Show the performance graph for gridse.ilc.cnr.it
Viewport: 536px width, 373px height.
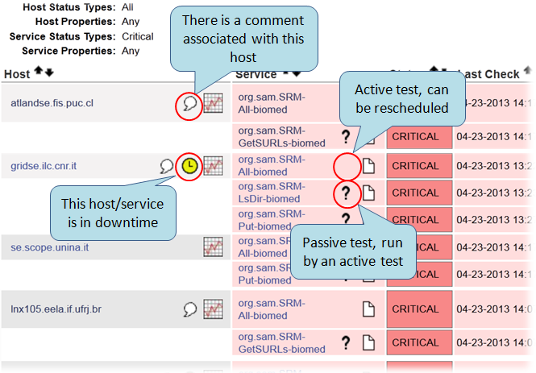213,165
